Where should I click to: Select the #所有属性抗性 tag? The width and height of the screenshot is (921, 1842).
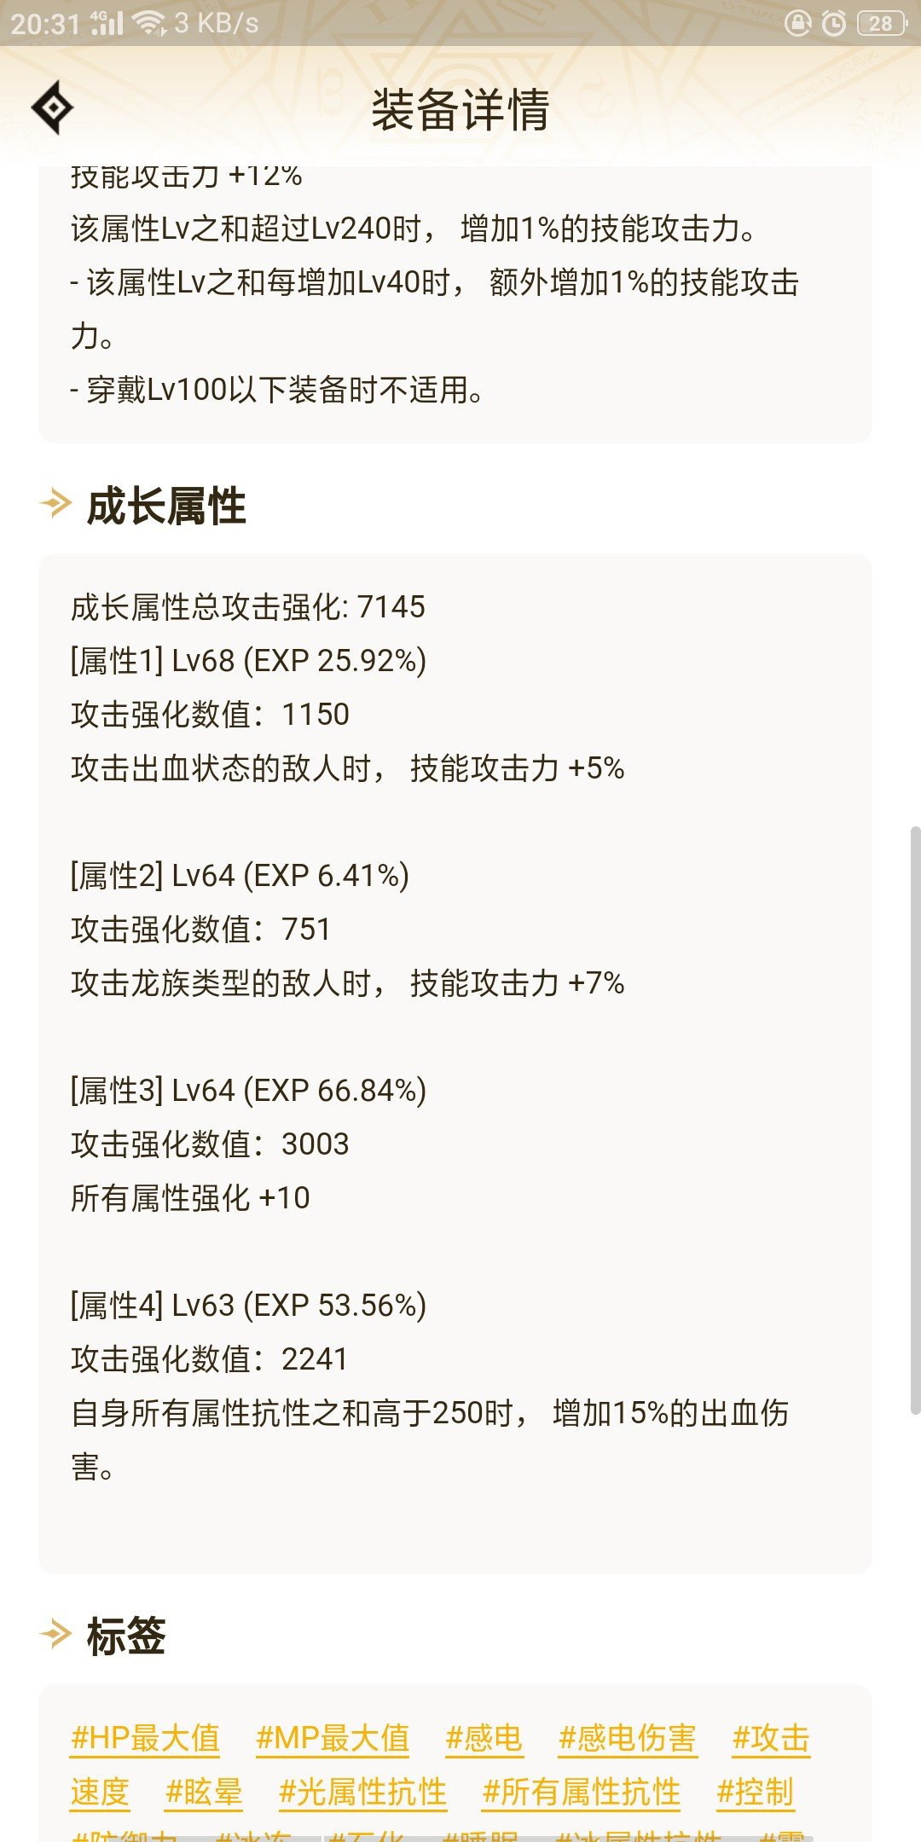(x=582, y=1792)
